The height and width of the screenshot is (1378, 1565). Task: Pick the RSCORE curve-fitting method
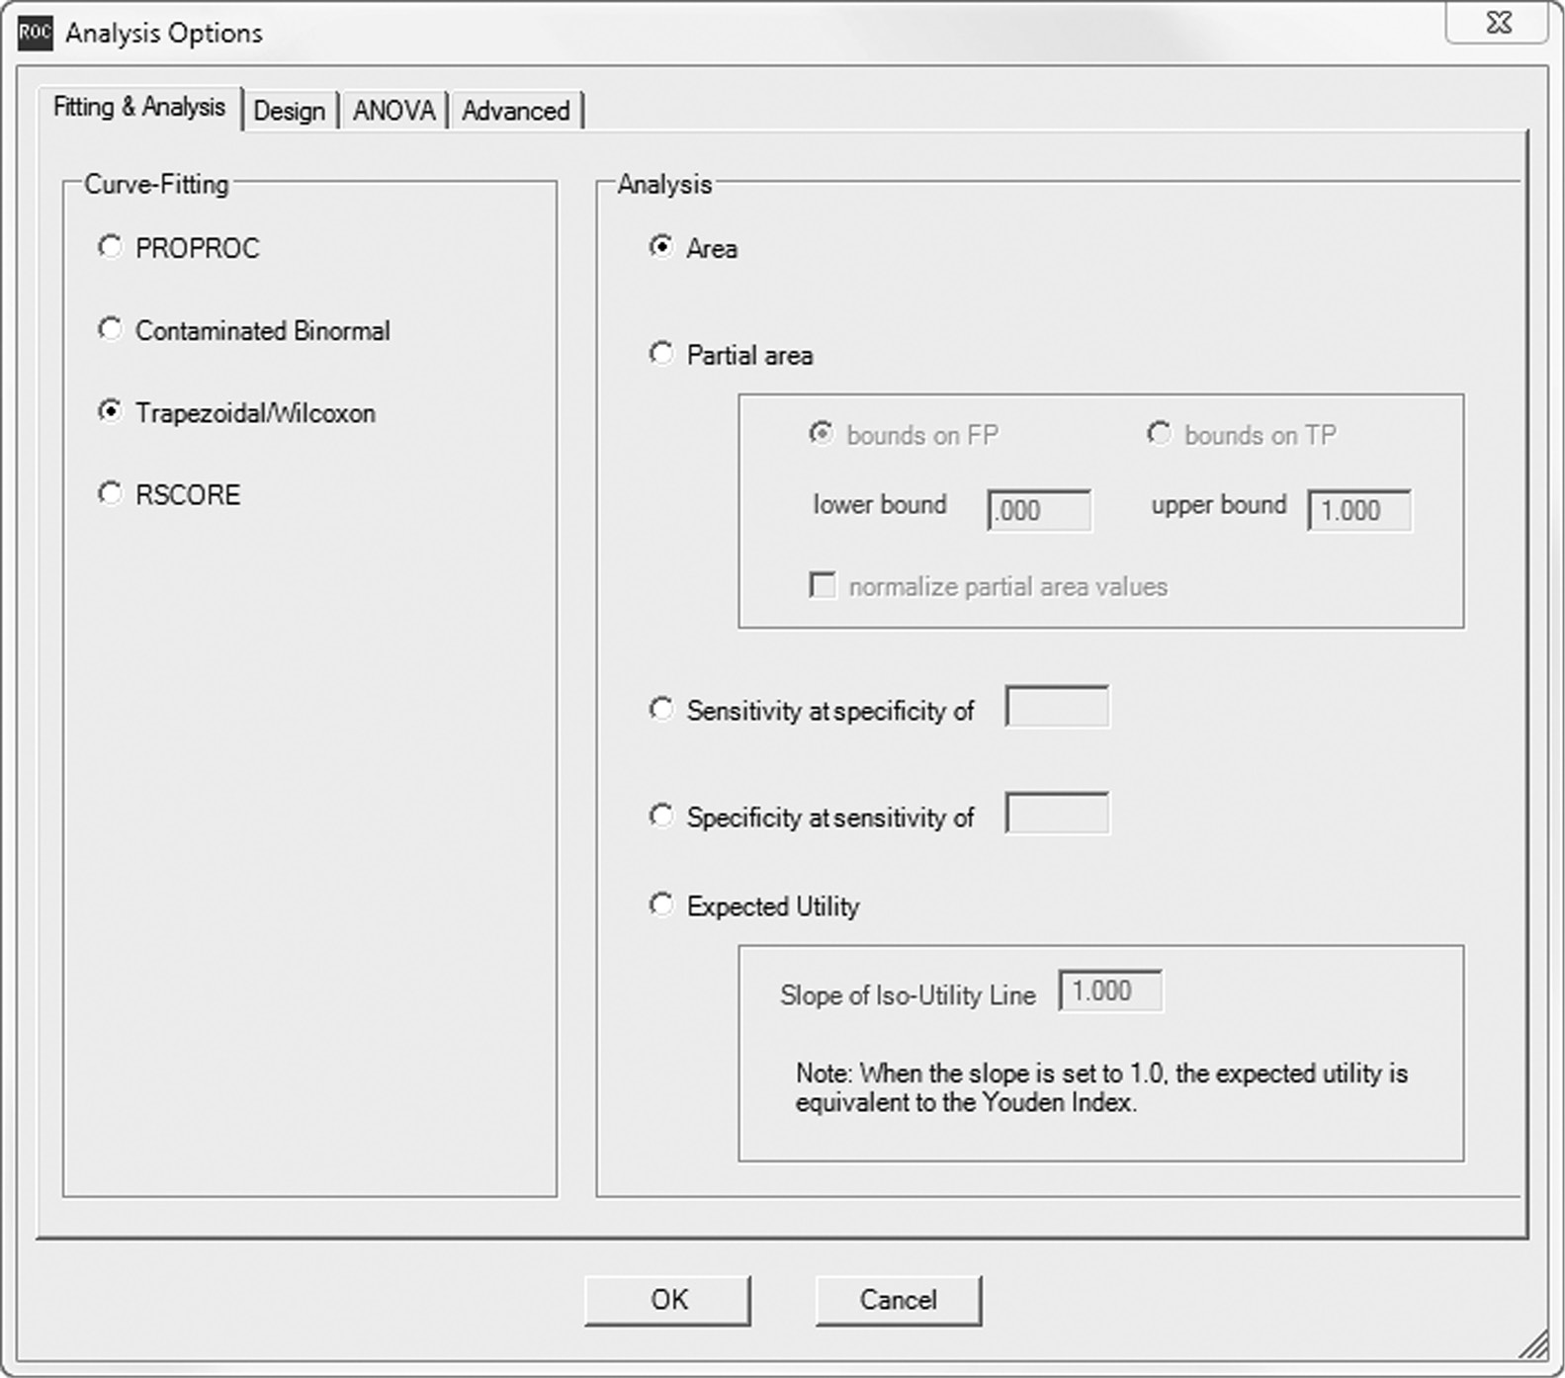click(110, 493)
